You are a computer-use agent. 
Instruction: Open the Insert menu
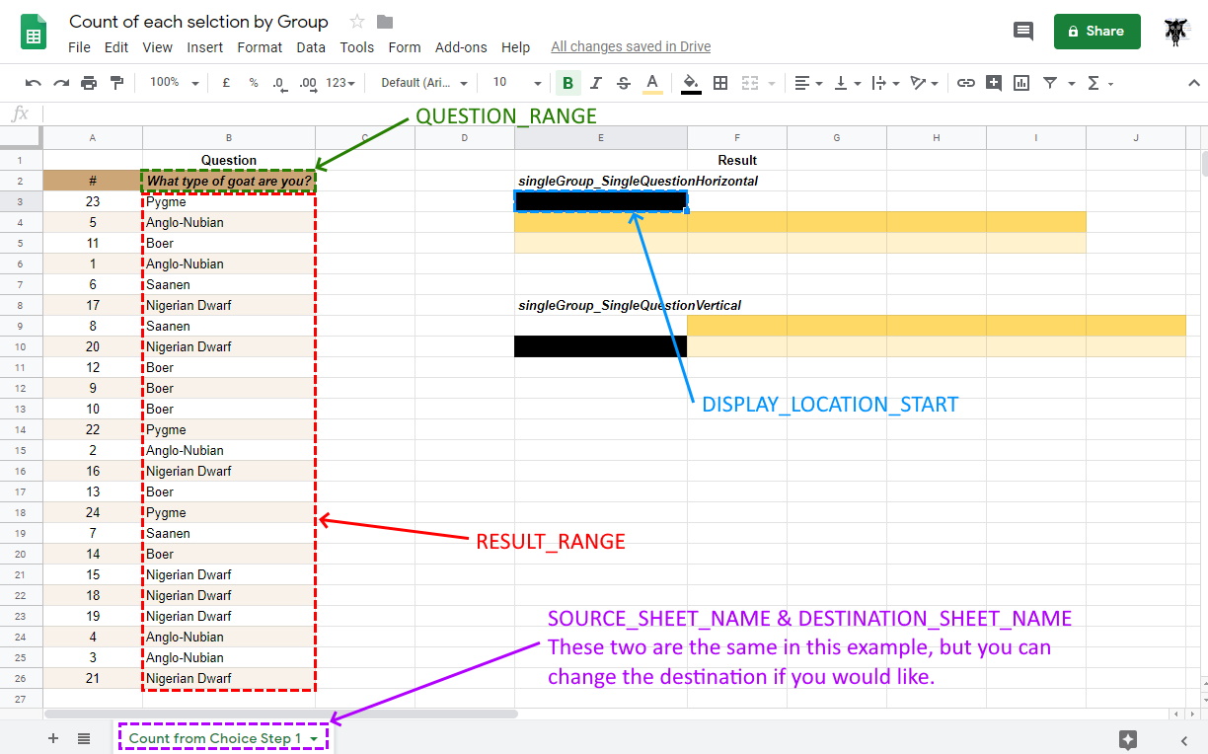click(204, 47)
